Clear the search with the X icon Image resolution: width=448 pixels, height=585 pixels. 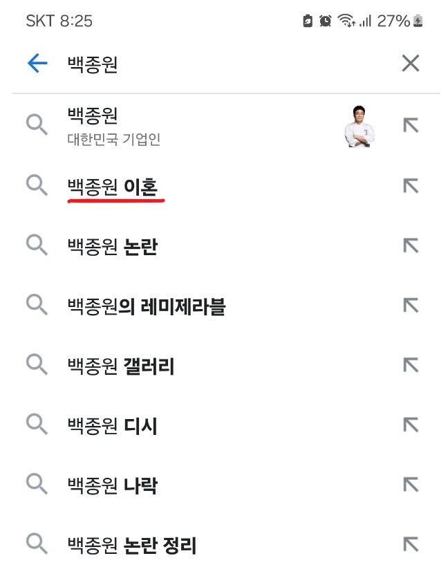[410, 62]
